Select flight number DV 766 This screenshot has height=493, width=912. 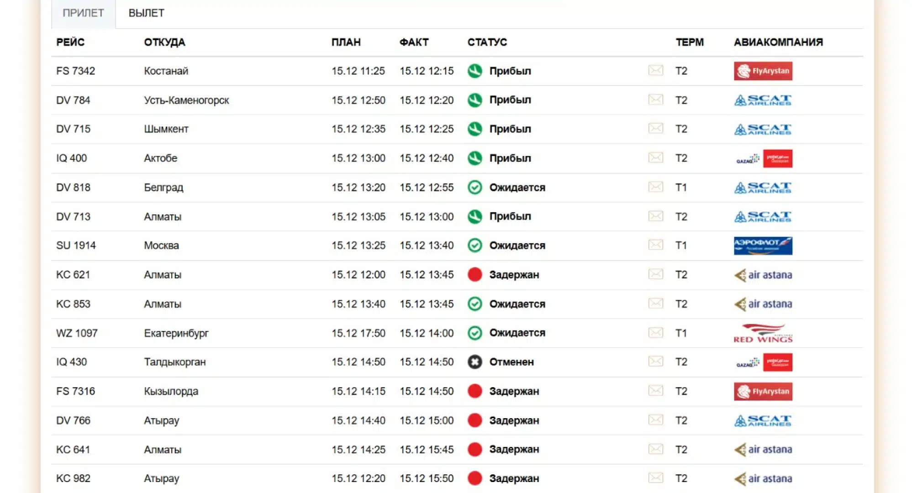pos(73,420)
